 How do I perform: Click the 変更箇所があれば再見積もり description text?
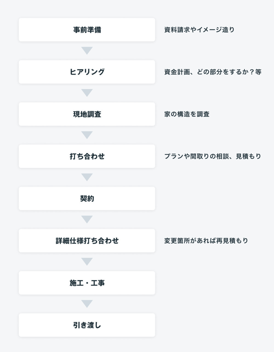point(206,241)
